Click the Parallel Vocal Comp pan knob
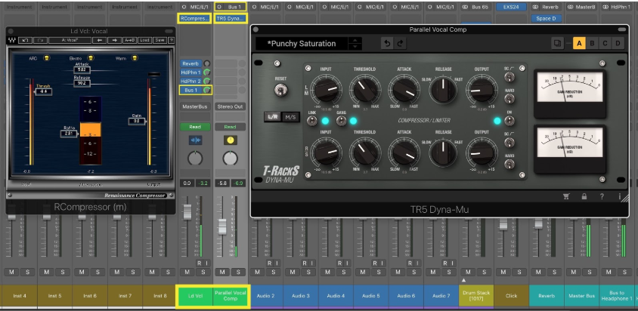 [230, 159]
